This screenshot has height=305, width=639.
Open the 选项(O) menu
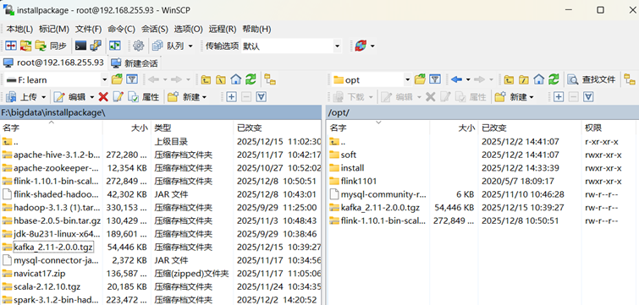click(x=188, y=29)
